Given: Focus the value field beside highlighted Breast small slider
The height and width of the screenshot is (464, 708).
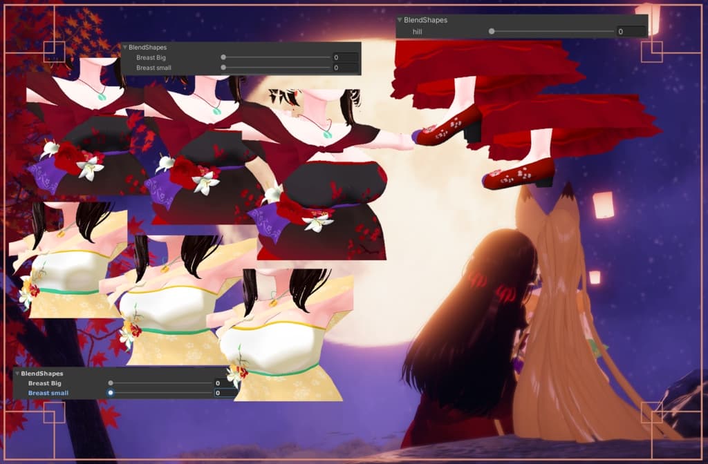Looking at the screenshot, I should point(225,393).
